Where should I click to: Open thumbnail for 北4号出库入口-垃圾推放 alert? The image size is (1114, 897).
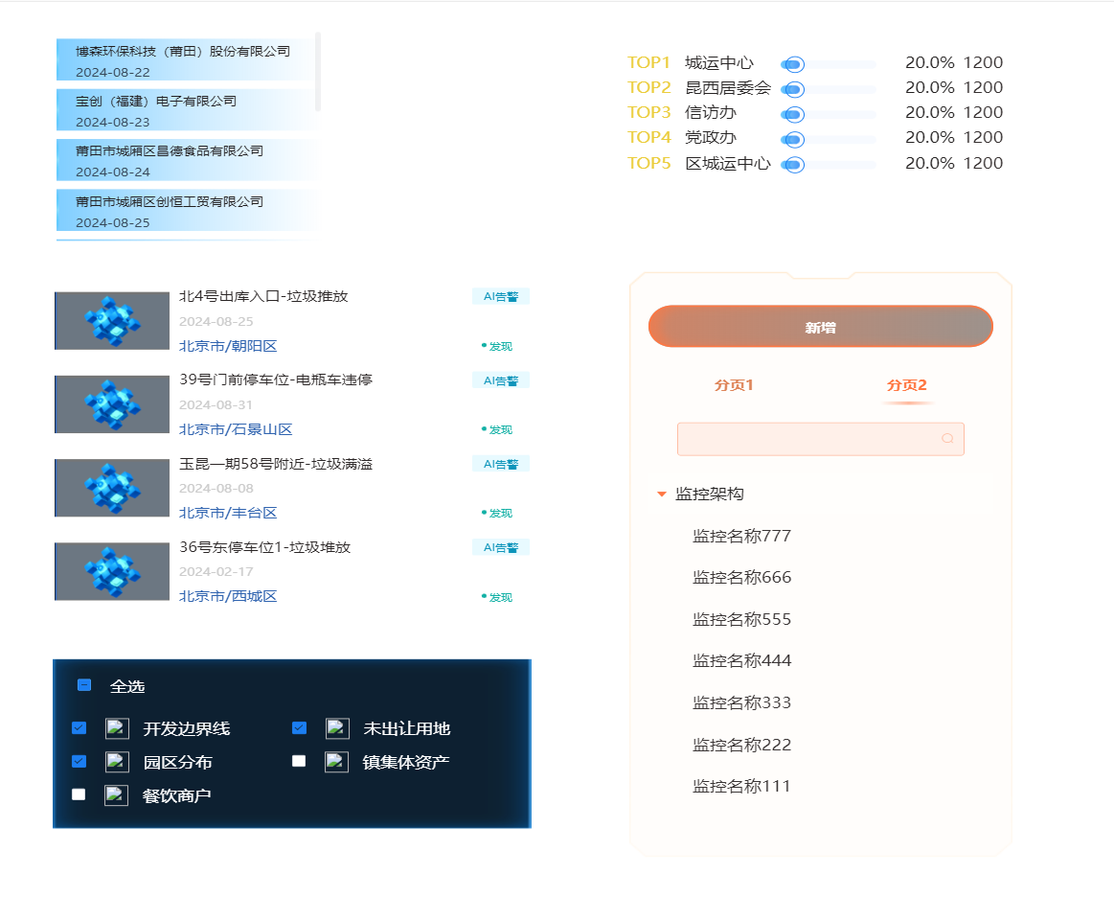click(x=112, y=321)
